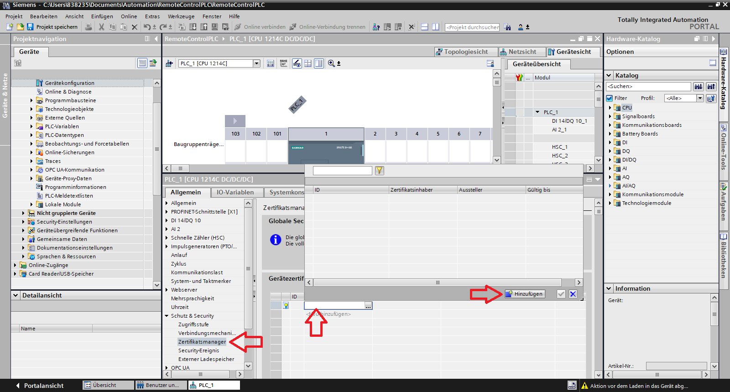Image resolution: width=730 pixels, height=392 pixels.
Task: Split the editor area horizontally
Action: pyautogui.click(x=424, y=27)
